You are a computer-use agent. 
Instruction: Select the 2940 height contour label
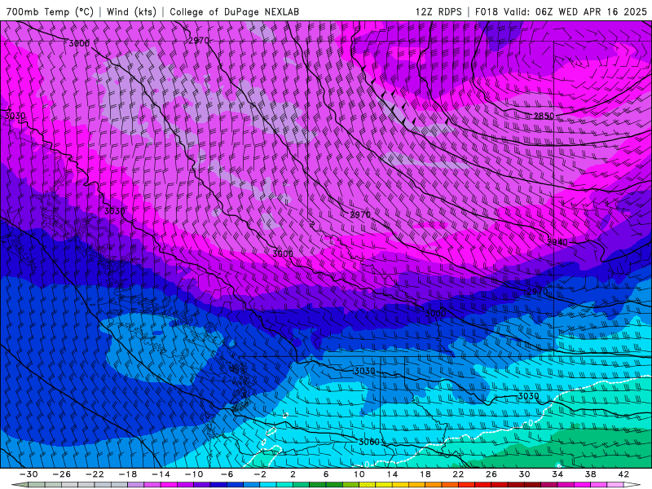point(557,242)
